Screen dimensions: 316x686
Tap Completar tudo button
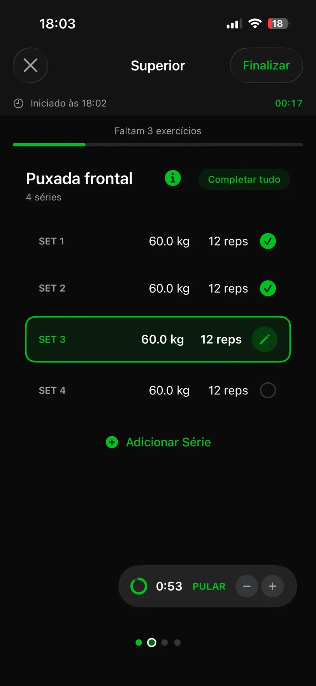[x=244, y=179]
